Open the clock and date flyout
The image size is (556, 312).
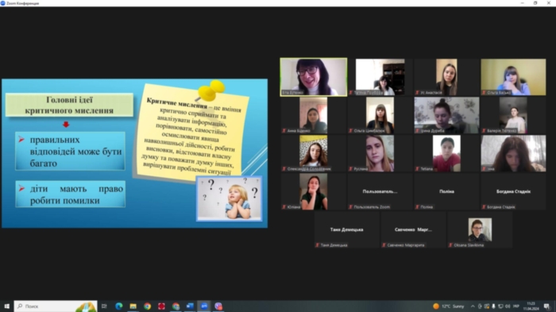coord(531,306)
